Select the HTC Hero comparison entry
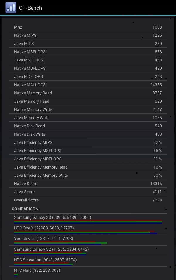Screen dimensions: 176x280 tap(88, 272)
